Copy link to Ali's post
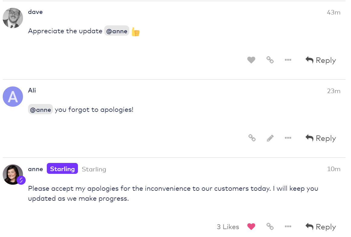 pyautogui.click(x=252, y=138)
